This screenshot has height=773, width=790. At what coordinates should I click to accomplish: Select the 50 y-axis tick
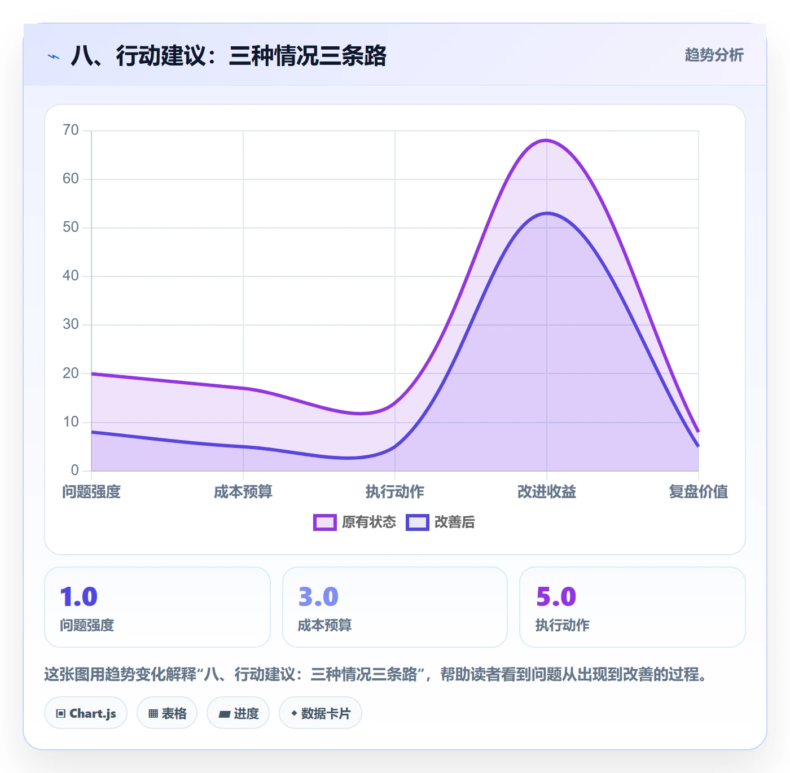pyautogui.click(x=71, y=227)
